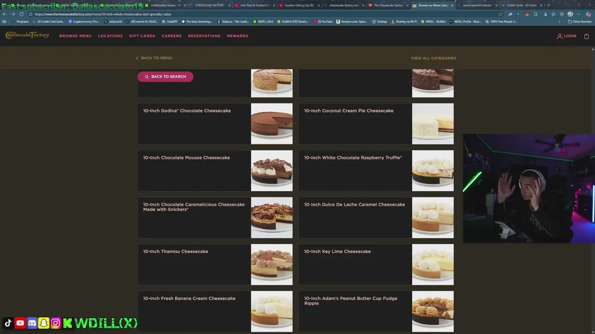Click the LOGIN link
Screen dimensions: 595x334
coord(567,36)
